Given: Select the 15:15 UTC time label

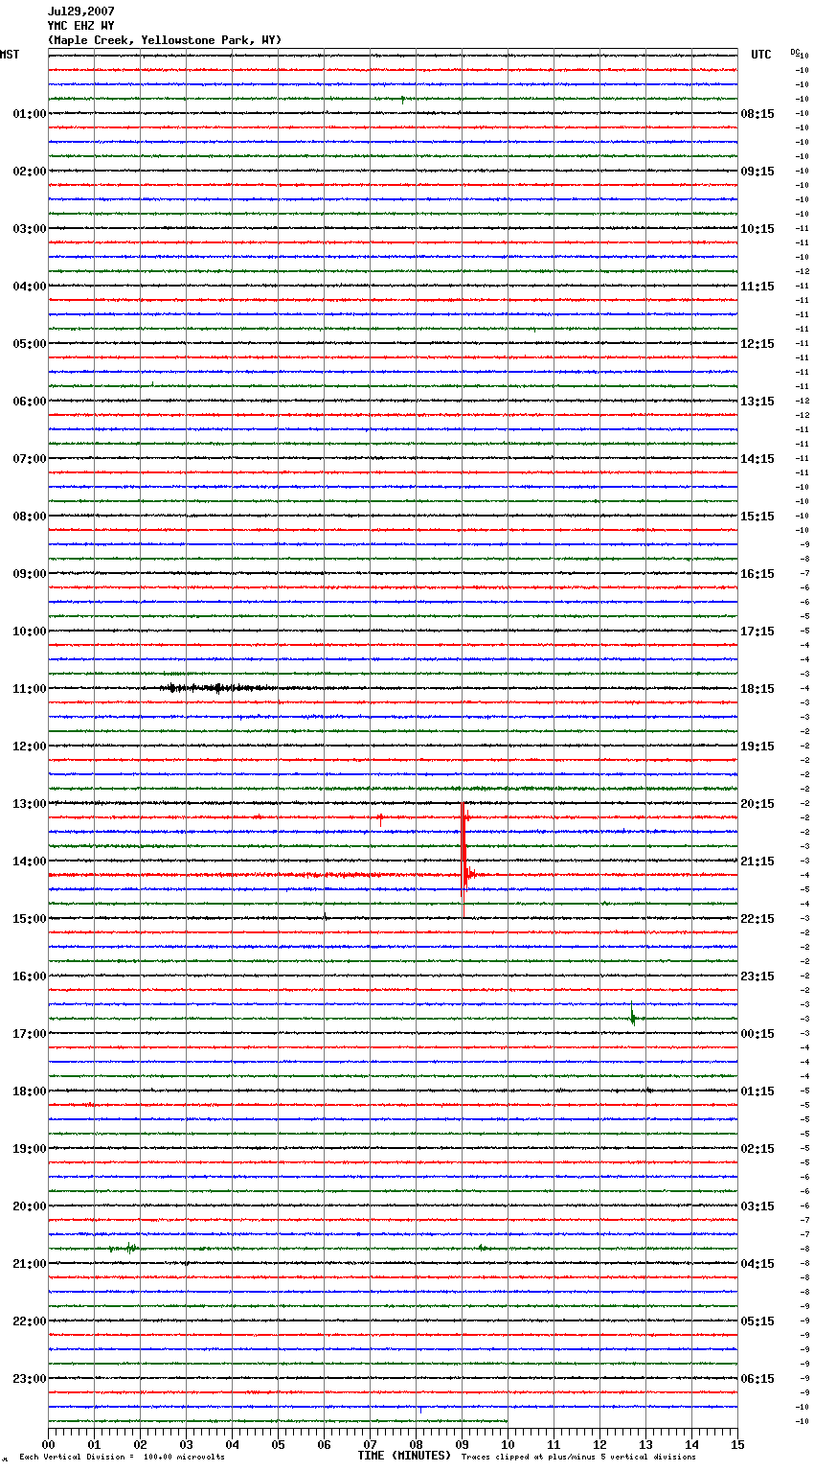Looking at the screenshot, I should [757, 517].
